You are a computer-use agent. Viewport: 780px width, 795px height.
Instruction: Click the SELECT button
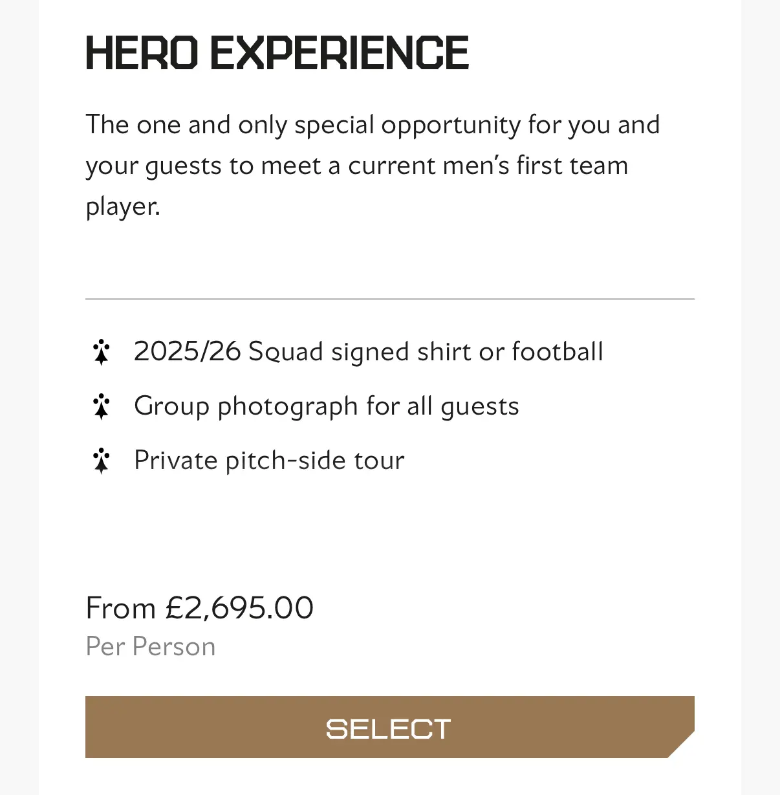(389, 727)
